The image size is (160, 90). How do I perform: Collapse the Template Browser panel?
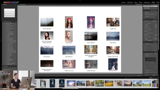(3, 22)
